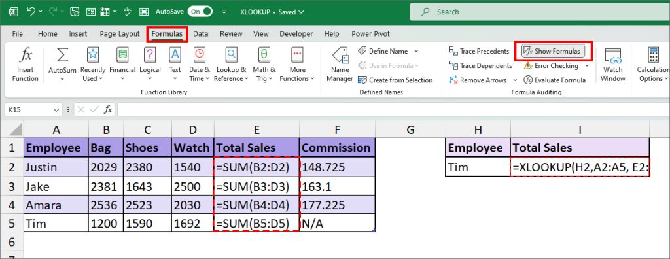Open the Name Manager
Viewport: 670px width, 259px height.
[x=340, y=65]
